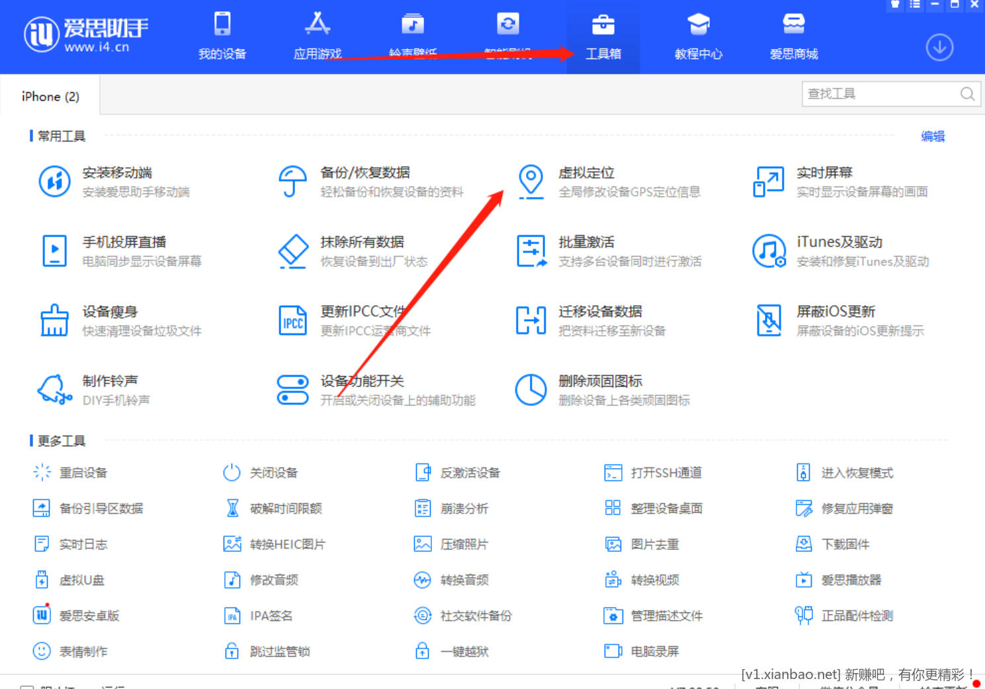The width and height of the screenshot is (985, 689).
Task: Click the 爱思助手 logo
Action: pos(86,34)
